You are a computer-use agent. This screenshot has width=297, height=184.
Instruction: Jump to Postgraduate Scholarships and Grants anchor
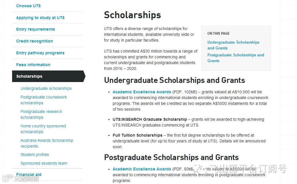[235, 58]
